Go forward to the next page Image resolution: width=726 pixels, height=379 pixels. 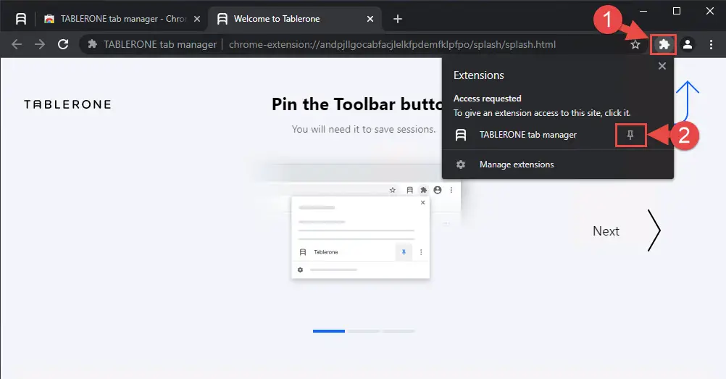tap(40, 44)
